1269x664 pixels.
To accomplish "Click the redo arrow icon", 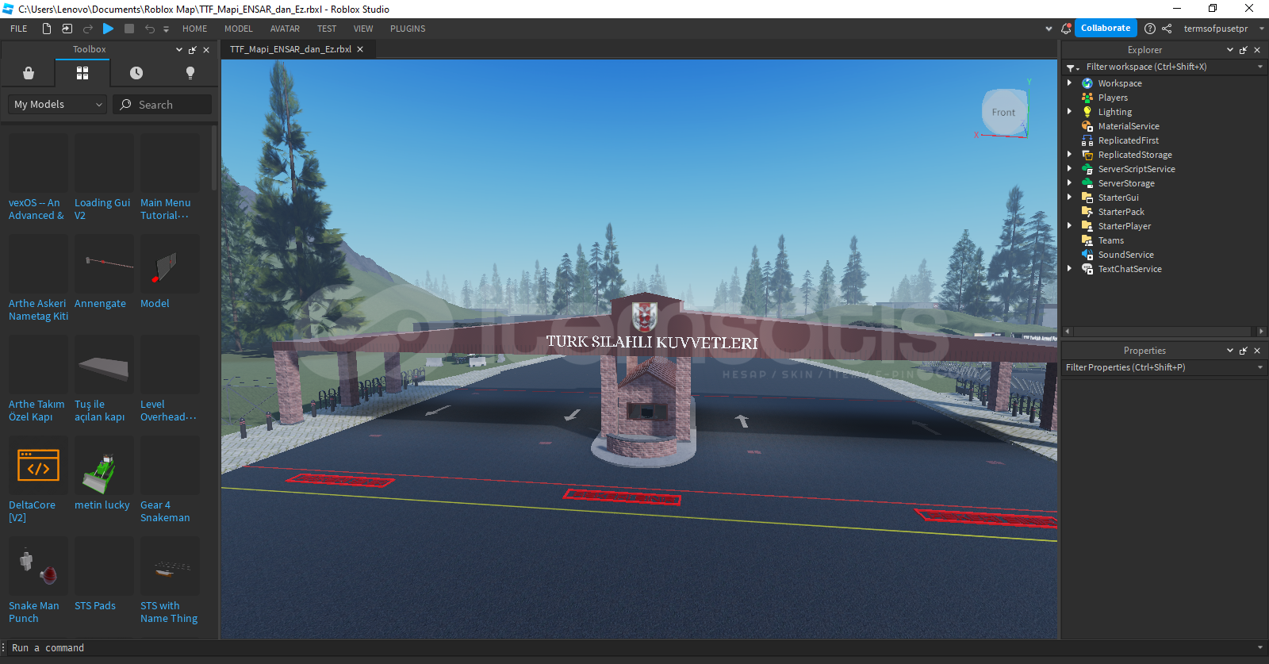I will [x=88, y=29].
